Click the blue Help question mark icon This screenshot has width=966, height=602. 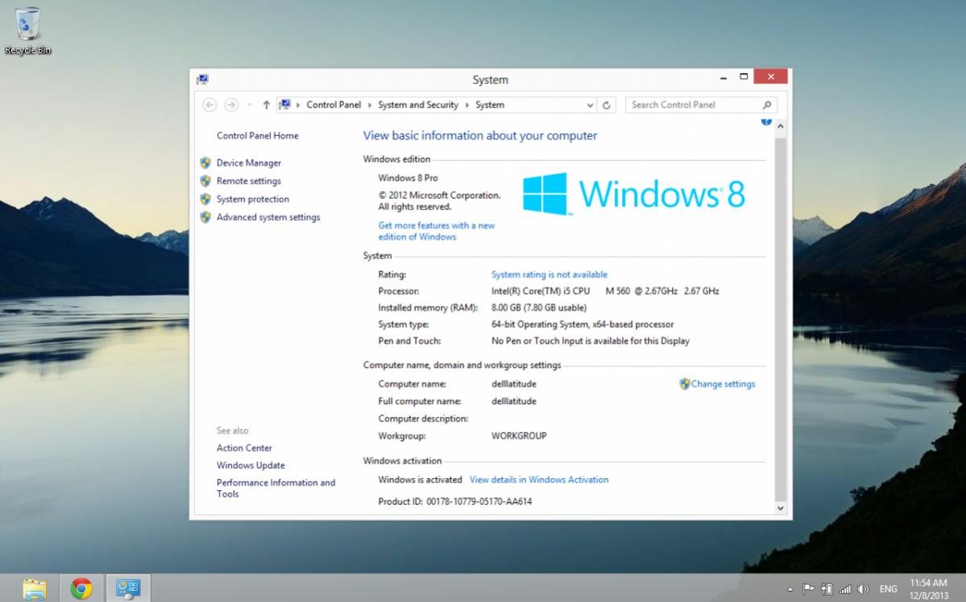click(766, 122)
